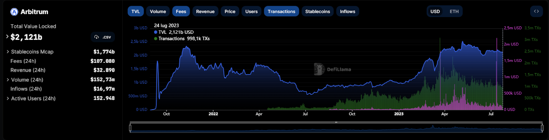
Task: Switch denomination to USD
Action: [x=435, y=11]
